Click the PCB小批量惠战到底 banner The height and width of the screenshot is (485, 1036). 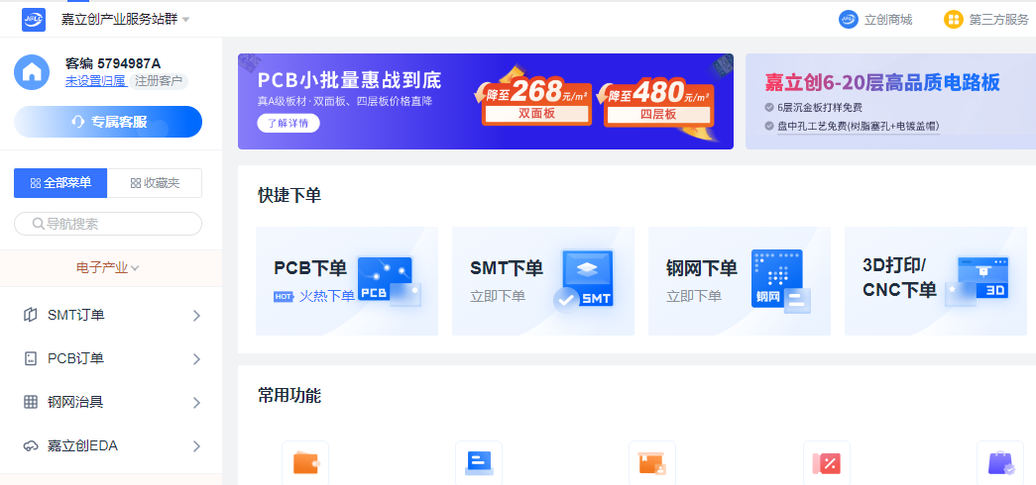point(486,101)
